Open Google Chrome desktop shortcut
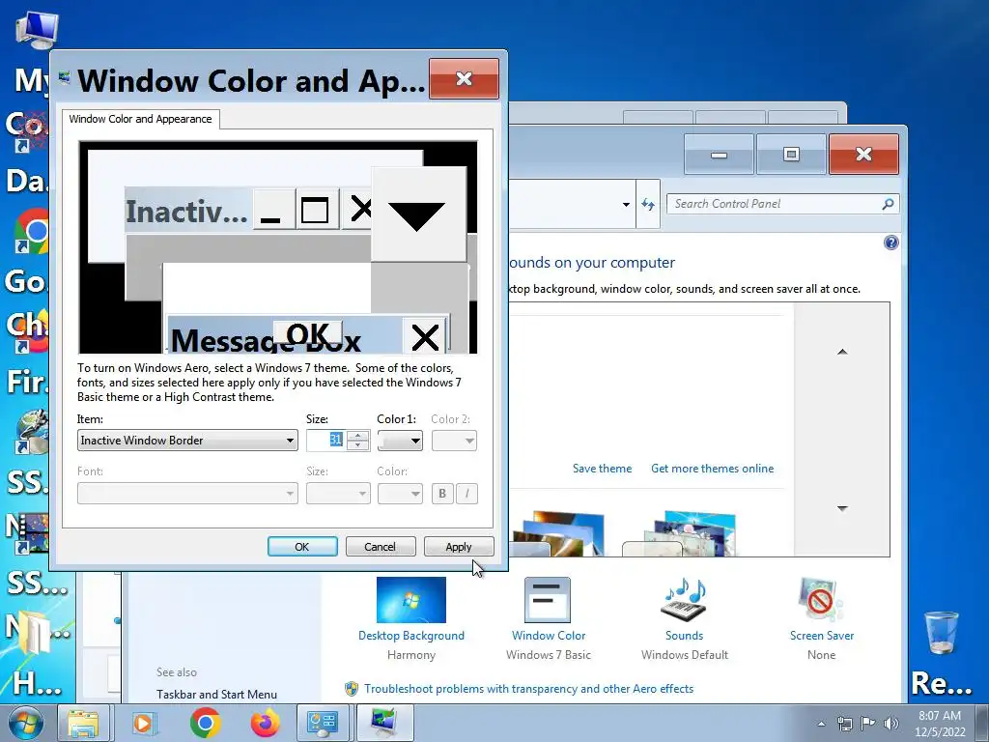Viewport: 989px width, 742px height. pyautogui.click(x=32, y=231)
